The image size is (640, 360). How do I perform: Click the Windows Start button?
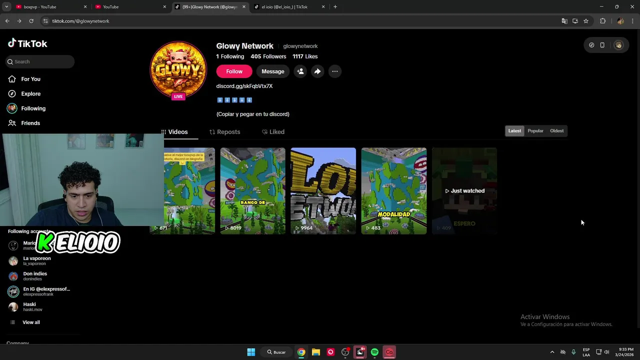point(251,352)
